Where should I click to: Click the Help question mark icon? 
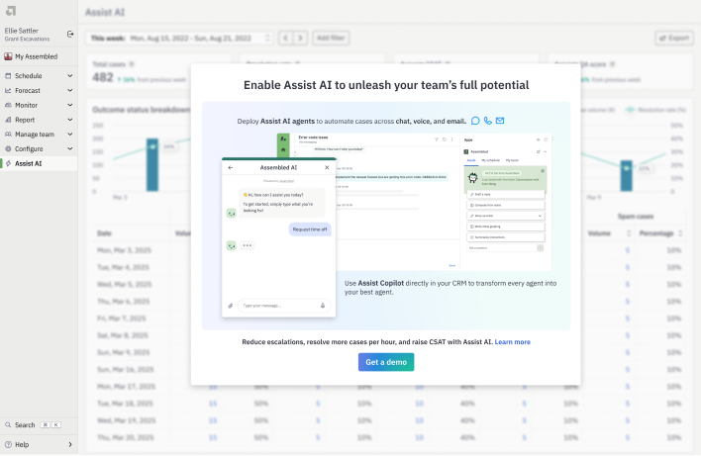point(8,445)
